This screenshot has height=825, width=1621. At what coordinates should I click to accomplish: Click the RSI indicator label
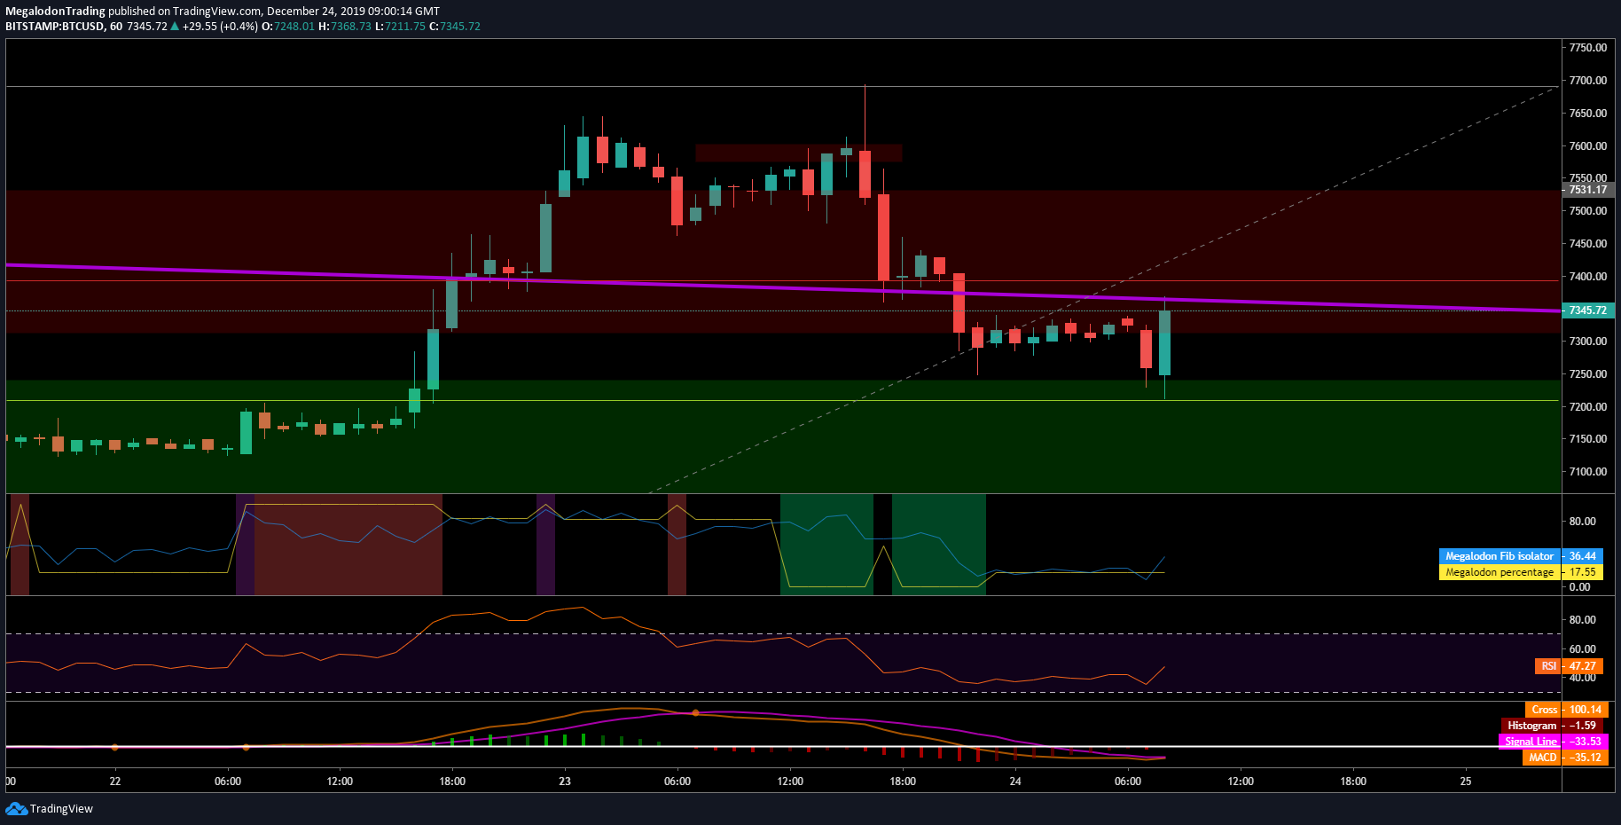pos(1548,666)
